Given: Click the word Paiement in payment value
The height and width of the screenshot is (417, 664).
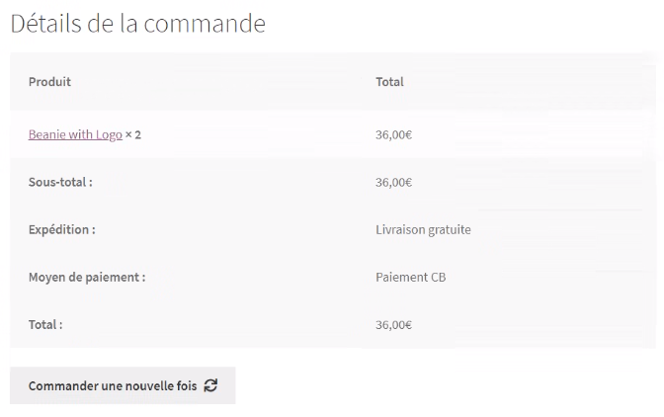Looking at the screenshot, I should [x=401, y=278].
